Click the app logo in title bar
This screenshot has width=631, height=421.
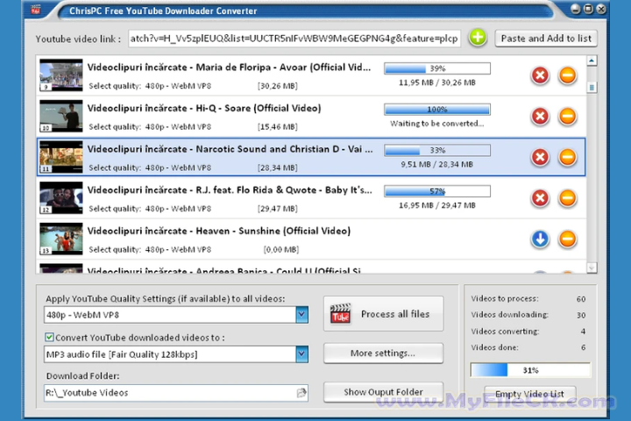pos(35,10)
